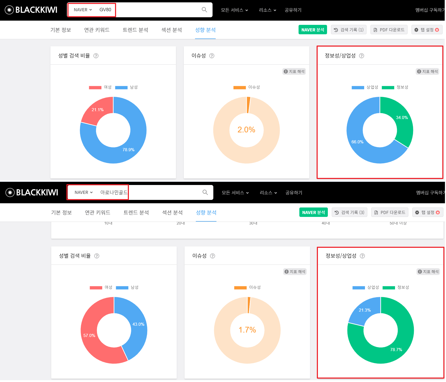
Task: Open help icon next to bottom 정보성/상업성 title
Action: pyautogui.click(x=362, y=256)
